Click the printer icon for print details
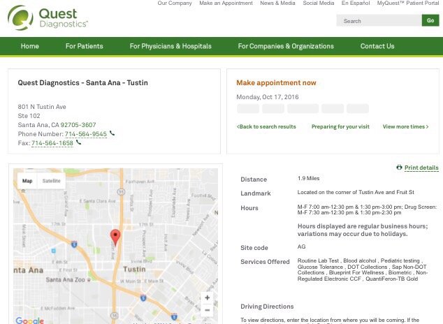The image size is (443, 324). pos(399,168)
